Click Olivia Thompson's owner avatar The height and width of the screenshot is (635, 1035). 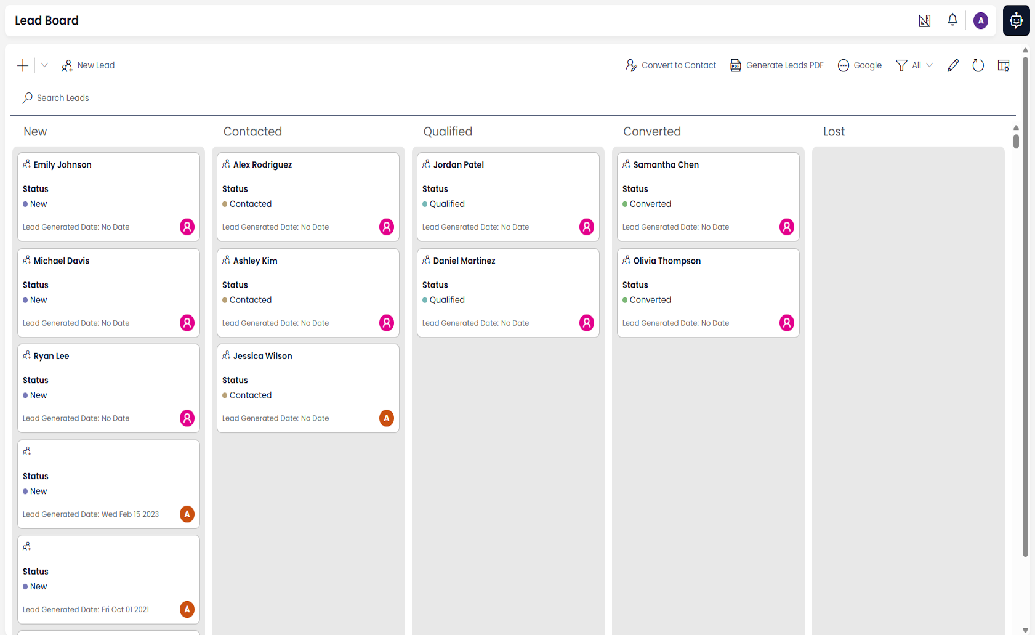coord(787,323)
